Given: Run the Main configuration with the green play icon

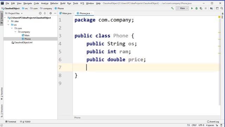Looking at the screenshot, I should (192, 8).
